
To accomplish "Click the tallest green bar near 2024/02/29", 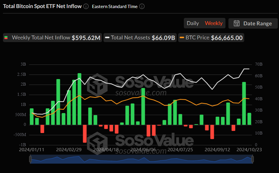I will (x=79, y=99).
